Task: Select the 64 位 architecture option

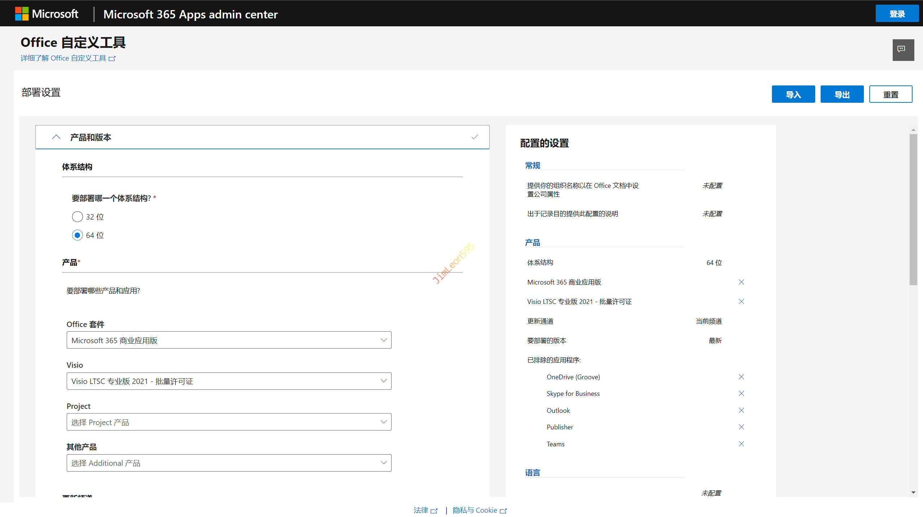Action: pos(78,235)
